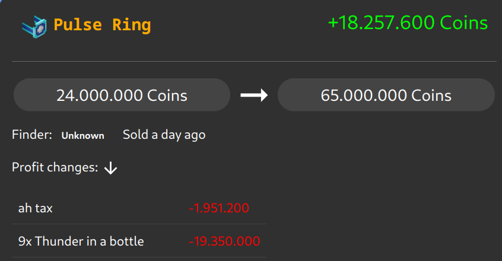Click the Unknown finder name
The height and width of the screenshot is (261, 502).
pos(82,136)
